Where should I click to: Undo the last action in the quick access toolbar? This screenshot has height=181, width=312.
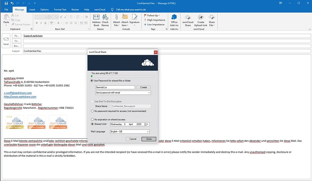pos(12,3)
